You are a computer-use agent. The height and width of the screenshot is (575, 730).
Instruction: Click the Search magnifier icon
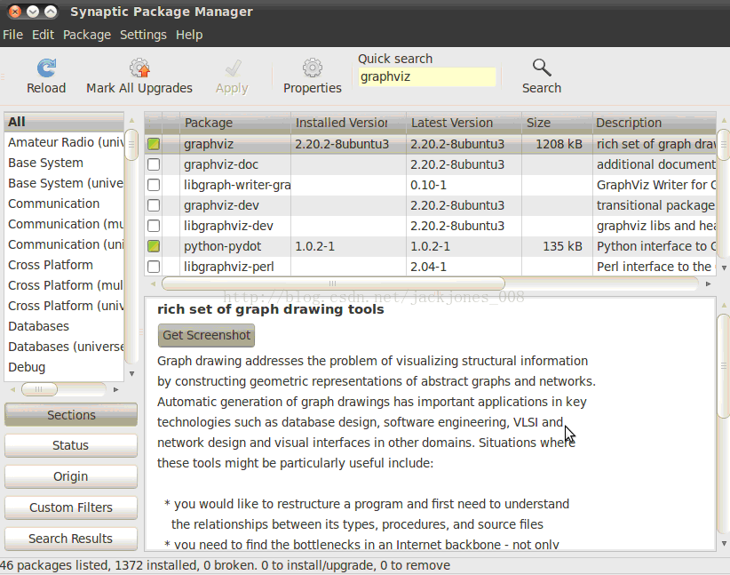click(x=542, y=68)
